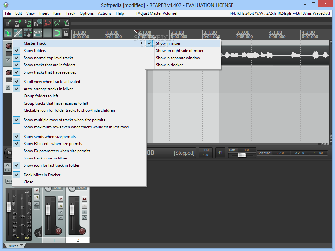335x251 pixels.
Task: Open the master mixer settings faders icon
Action: click(39, 233)
